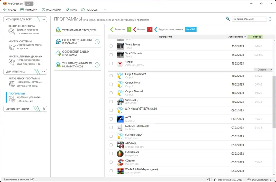Viewport: 276px width, 182px height.
Task: Click the FabFilter Total Bundle icon
Action: click(x=120, y=128)
